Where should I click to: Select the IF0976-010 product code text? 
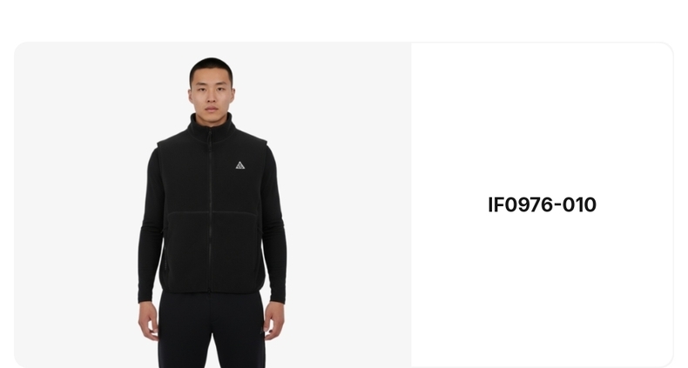coord(542,205)
